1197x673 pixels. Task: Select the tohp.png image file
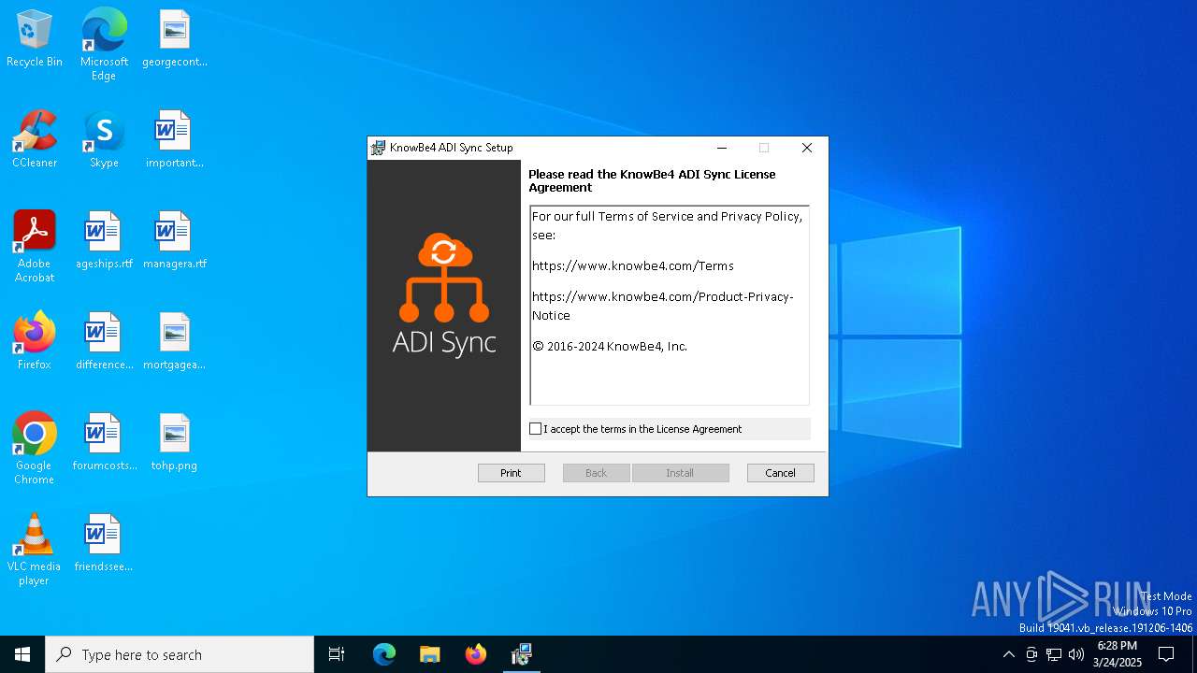[x=175, y=443]
